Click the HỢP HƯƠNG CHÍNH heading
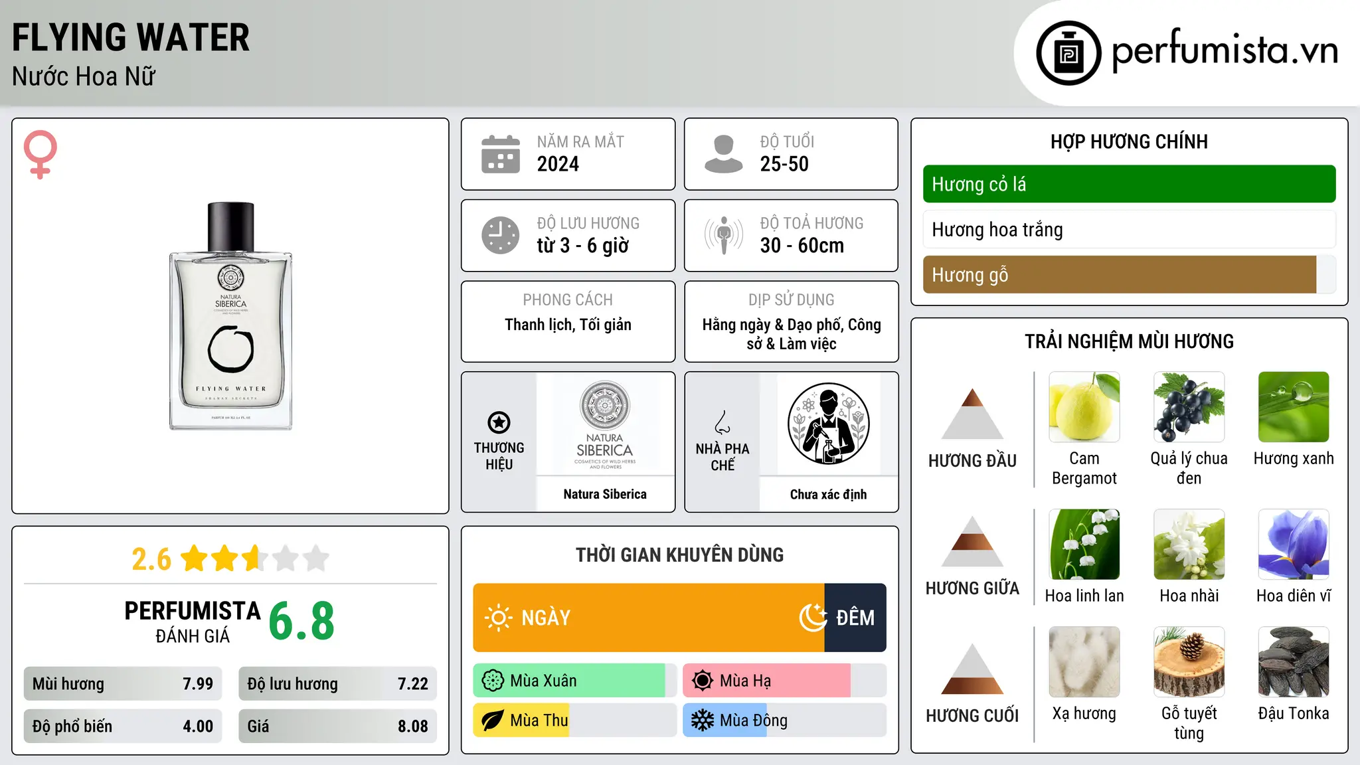Viewport: 1360px width, 765px height. tap(1129, 141)
